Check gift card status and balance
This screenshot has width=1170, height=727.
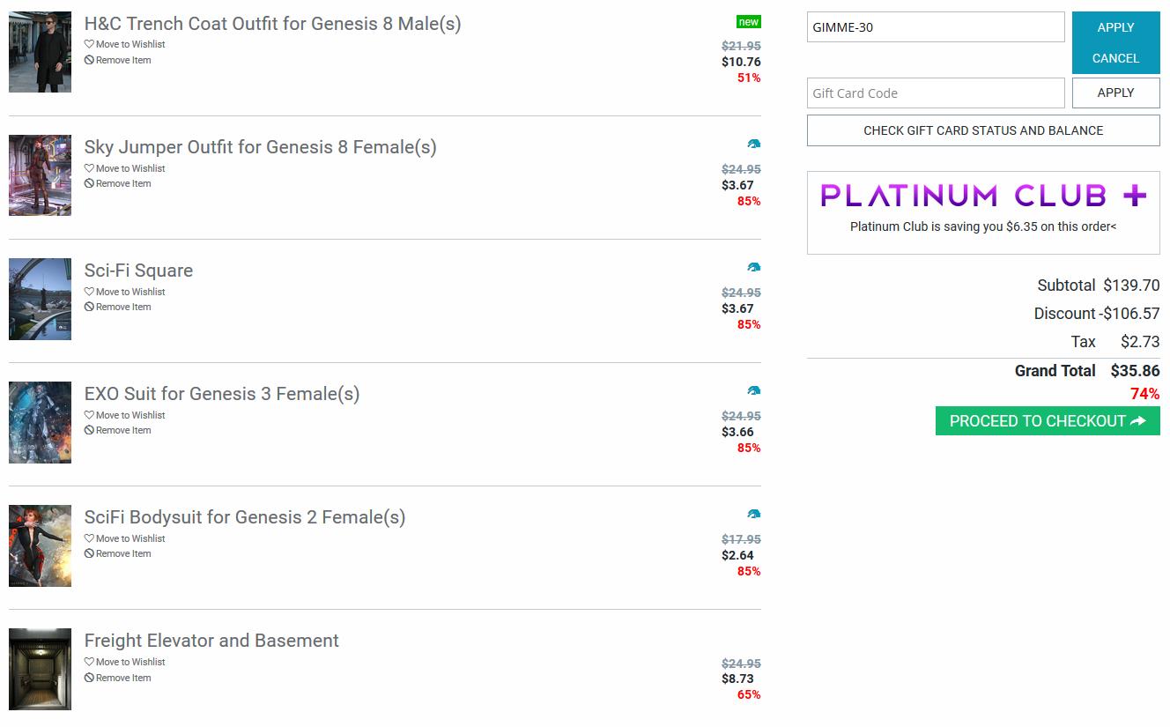(x=983, y=130)
